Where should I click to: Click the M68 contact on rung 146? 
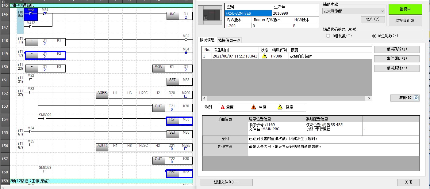pos(31,14)
